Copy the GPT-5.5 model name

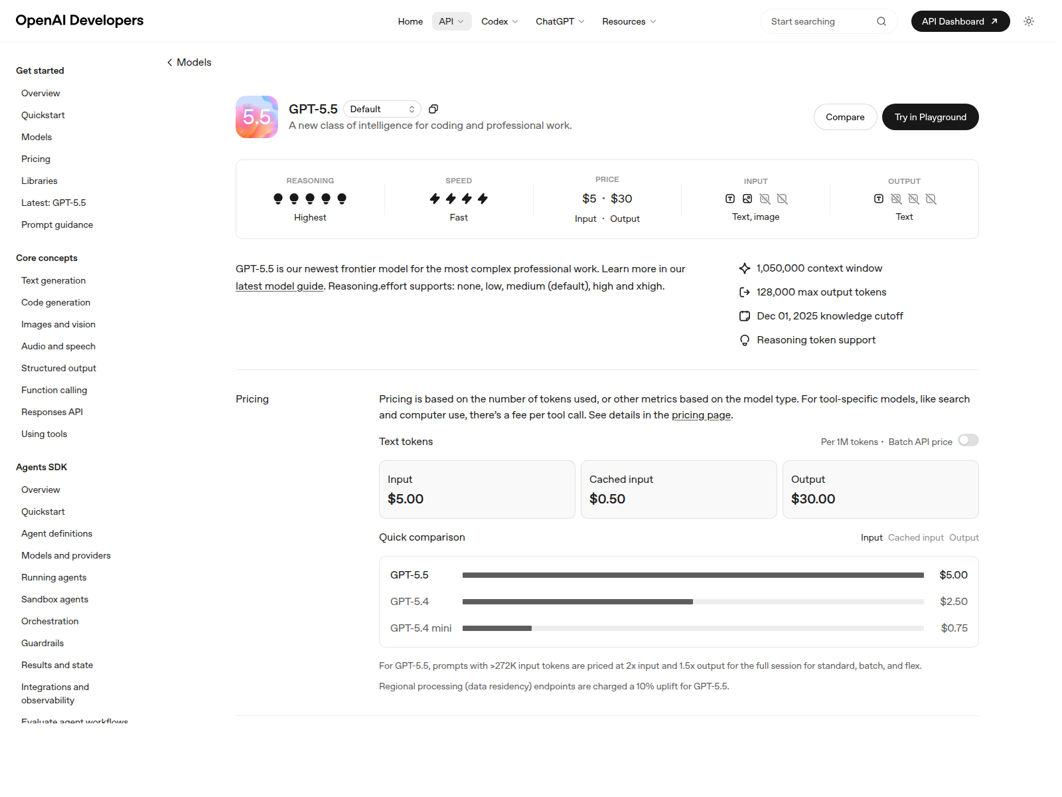[x=433, y=109]
